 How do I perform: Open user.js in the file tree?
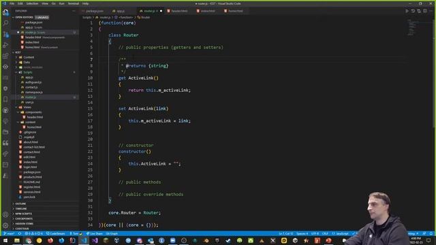tap(29, 102)
